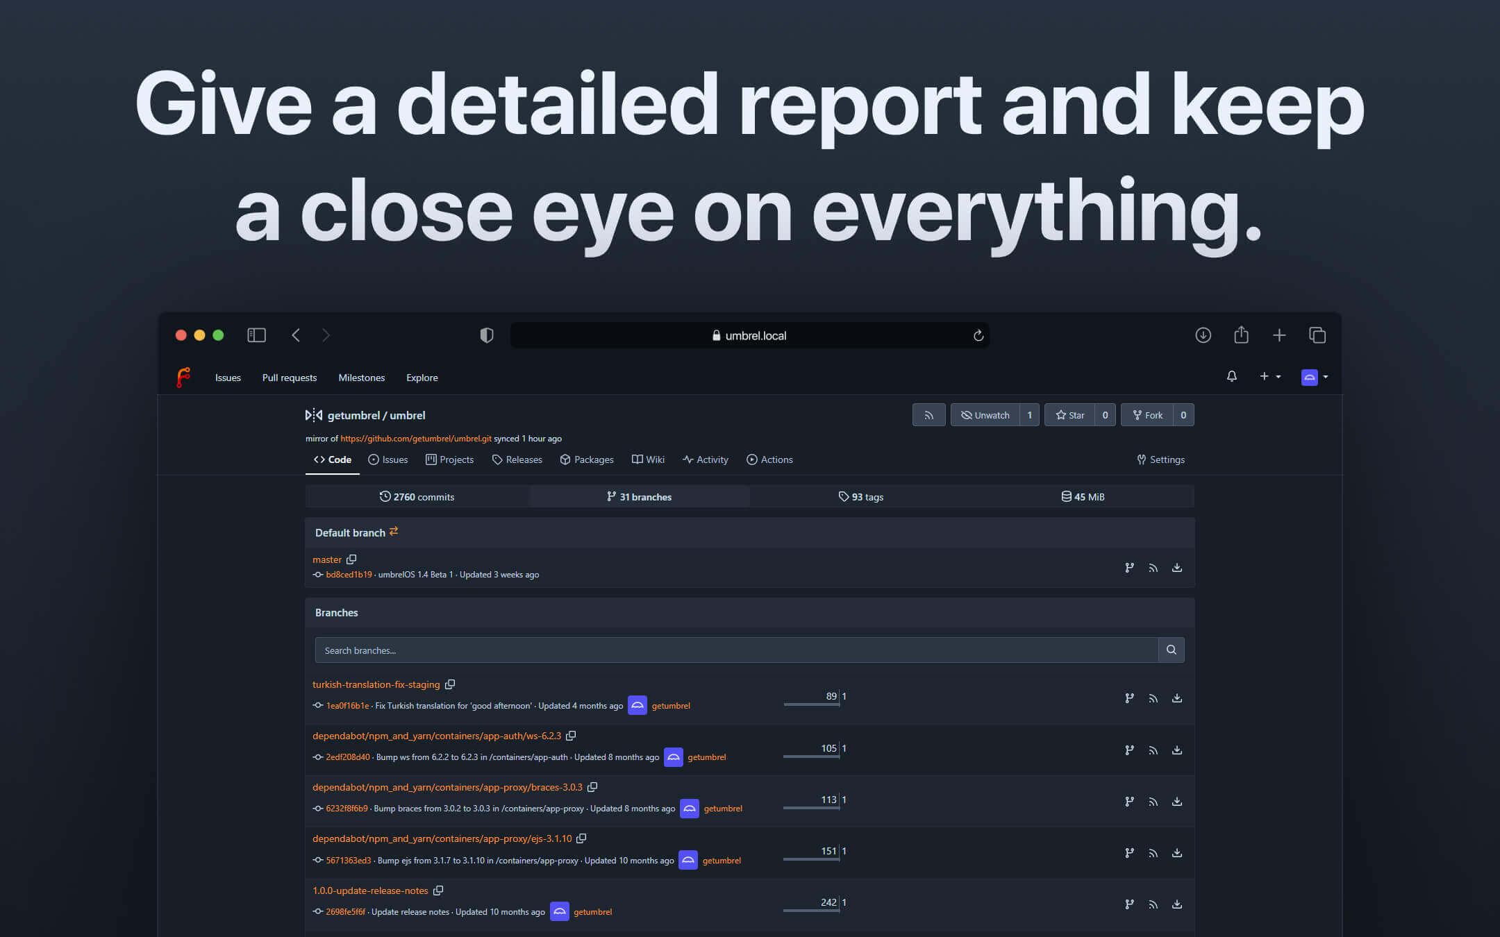
Task: Open the Pull requests menu item
Action: [289, 378]
